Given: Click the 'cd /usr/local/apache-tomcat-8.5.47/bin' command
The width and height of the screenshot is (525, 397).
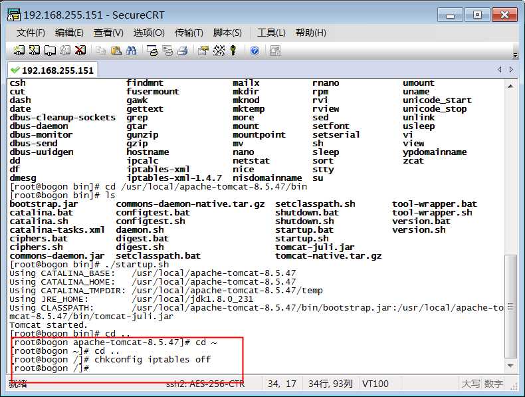Looking at the screenshot, I should click(x=206, y=187).
